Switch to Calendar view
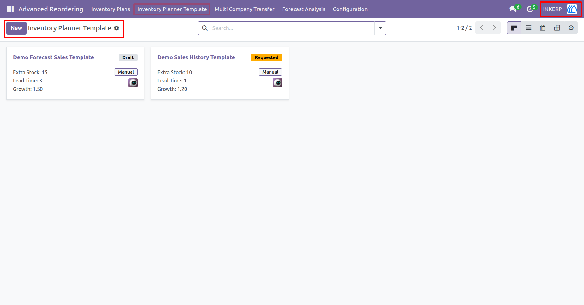The height and width of the screenshot is (305, 584). pos(543,28)
